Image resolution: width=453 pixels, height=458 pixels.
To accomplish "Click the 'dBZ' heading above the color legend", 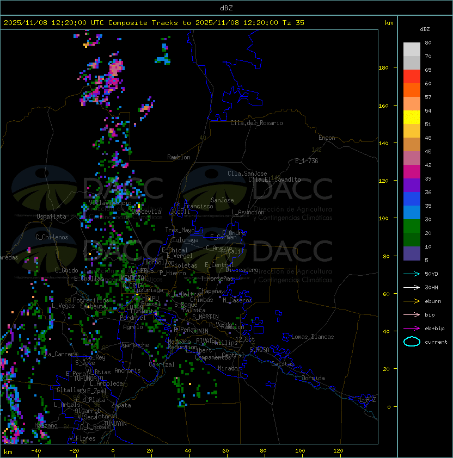I will (x=425, y=29).
